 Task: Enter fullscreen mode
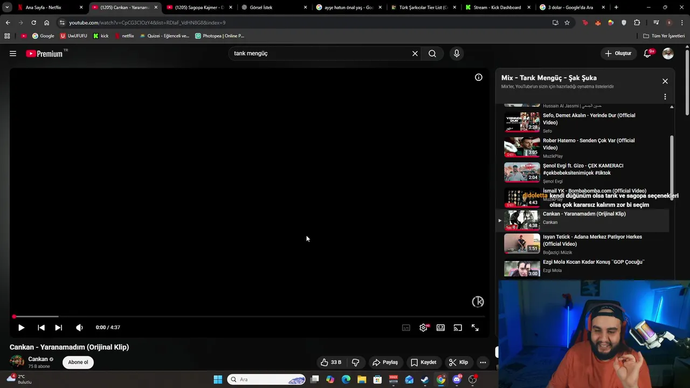click(475, 328)
